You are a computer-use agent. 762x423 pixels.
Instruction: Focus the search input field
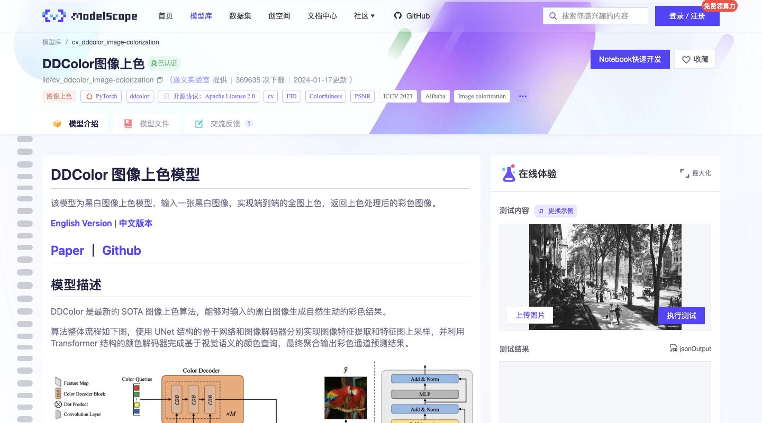pos(595,16)
